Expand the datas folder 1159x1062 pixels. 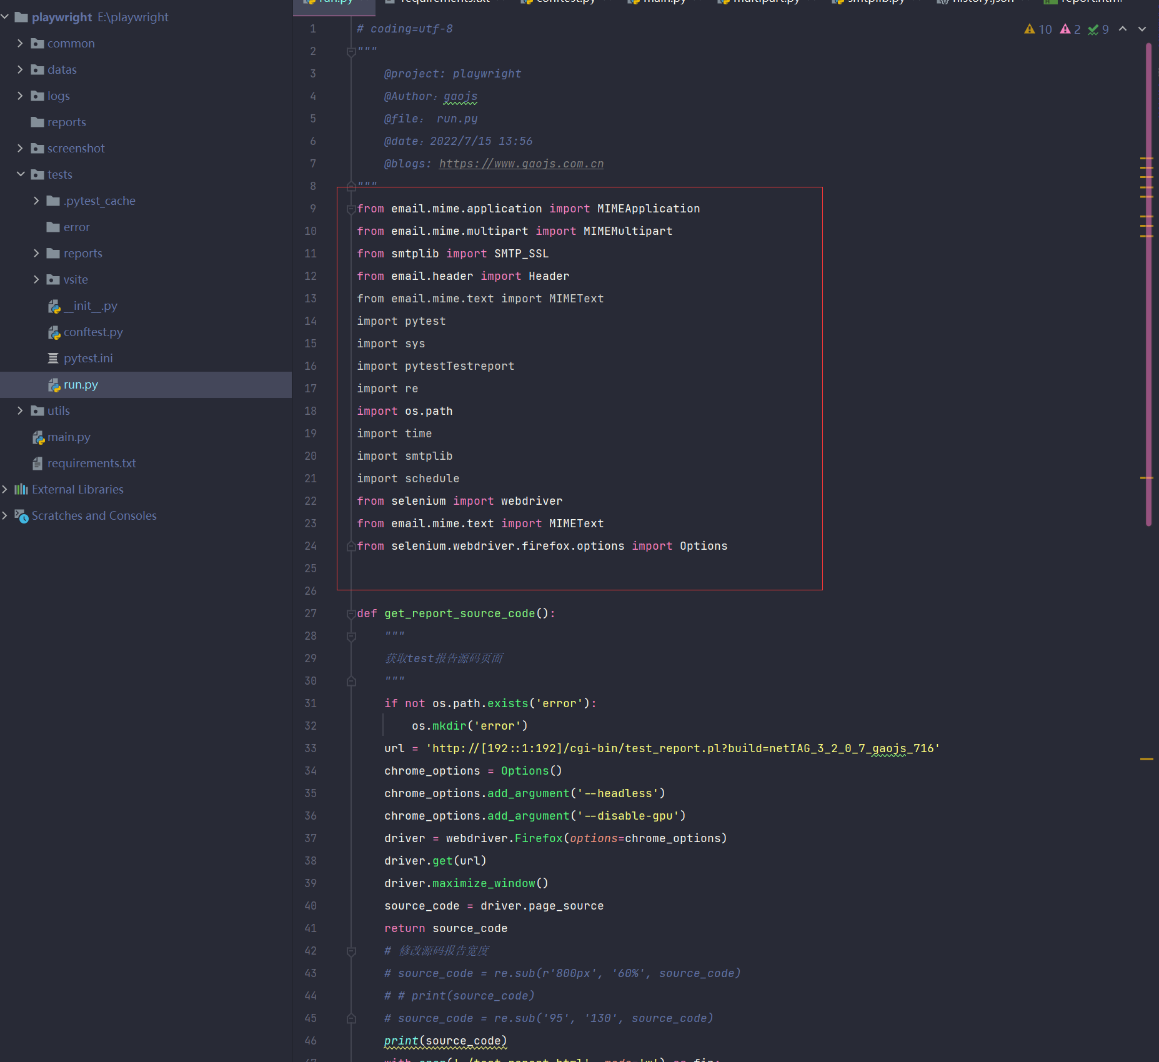20,69
